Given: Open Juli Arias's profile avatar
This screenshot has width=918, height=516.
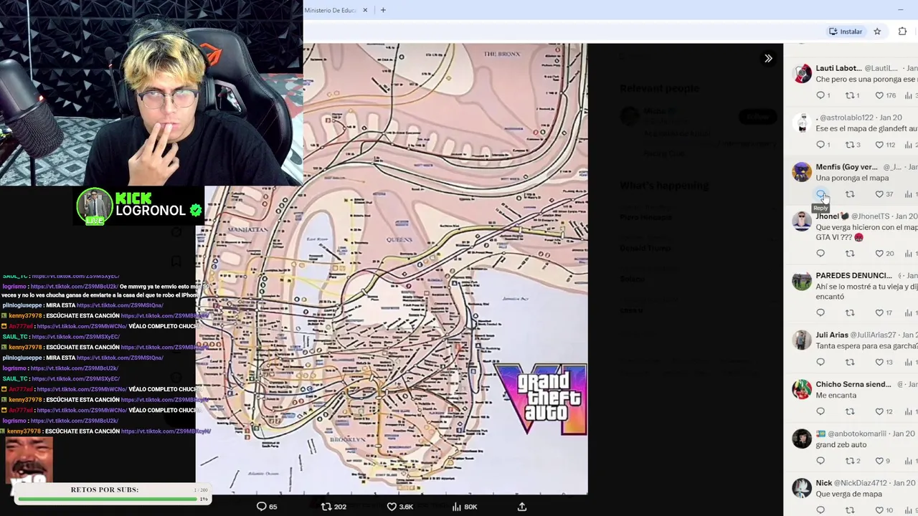Looking at the screenshot, I should pyautogui.click(x=802, y=340).
